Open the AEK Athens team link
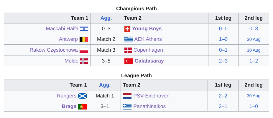273x118 pixels. (x=148, y=39)
